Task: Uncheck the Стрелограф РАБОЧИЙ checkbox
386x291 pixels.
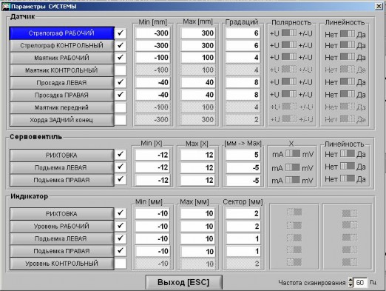Action: (x=121, y=33)
